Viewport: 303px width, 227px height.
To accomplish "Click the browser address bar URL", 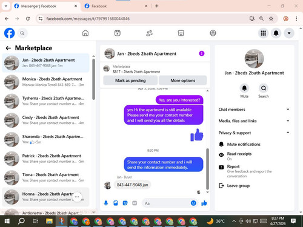I will 88,19.
